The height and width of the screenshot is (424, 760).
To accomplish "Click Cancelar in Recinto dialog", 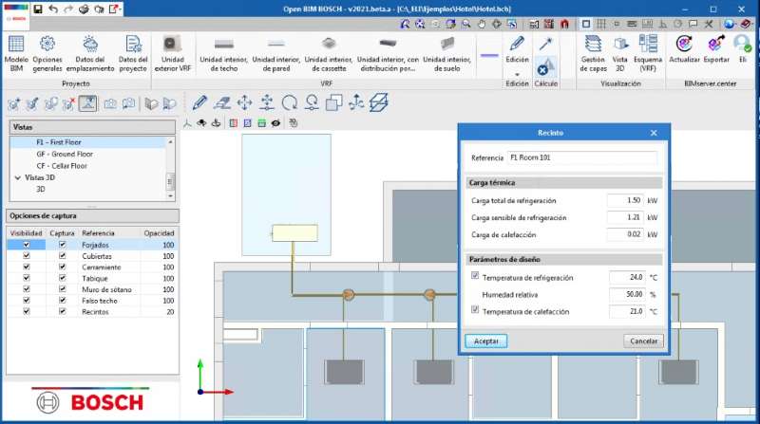I will coord(643,341).
